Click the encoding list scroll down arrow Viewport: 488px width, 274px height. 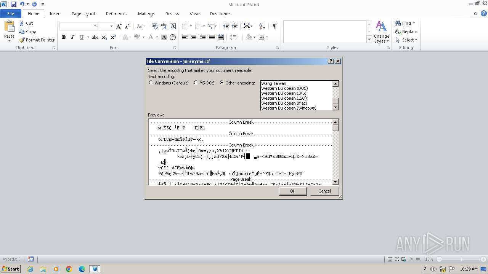coord(335,108)
